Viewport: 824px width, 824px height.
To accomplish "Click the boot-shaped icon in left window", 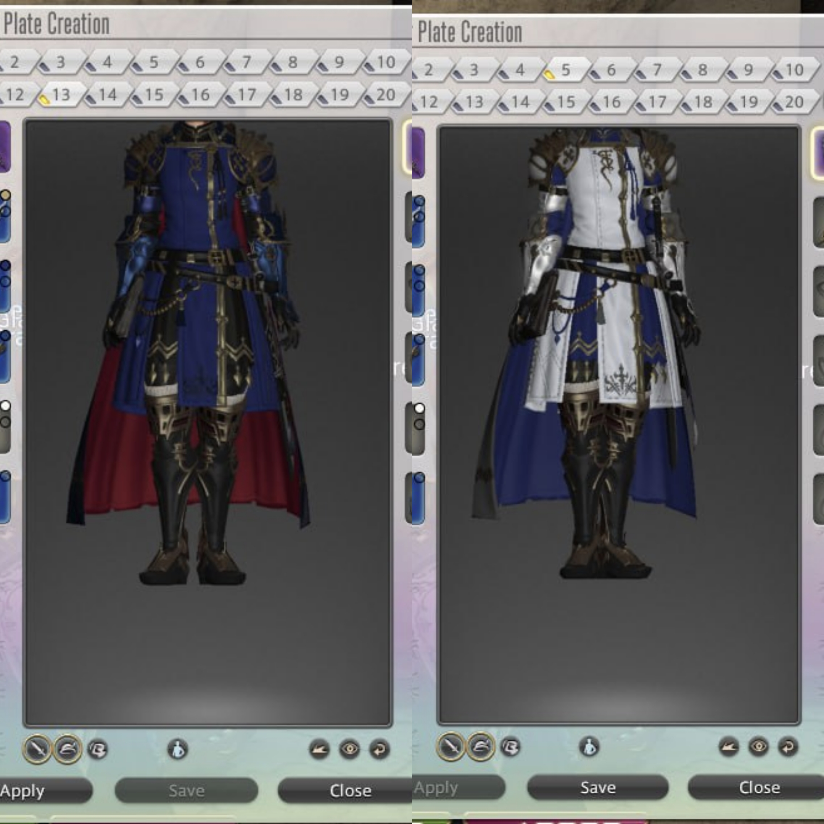I will coord(319,749).
